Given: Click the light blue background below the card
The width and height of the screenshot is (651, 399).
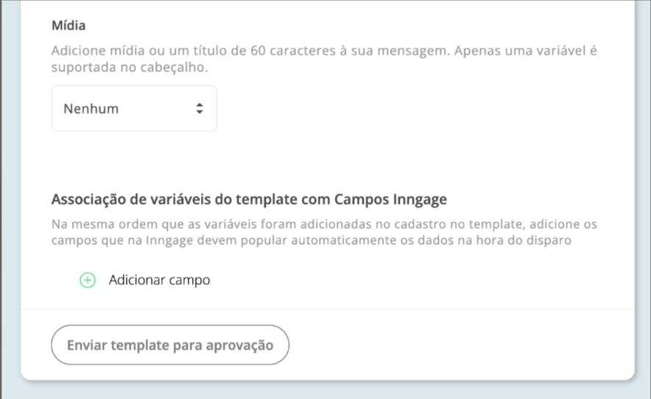Looking at the screenshot, I should tap(325, 391).
